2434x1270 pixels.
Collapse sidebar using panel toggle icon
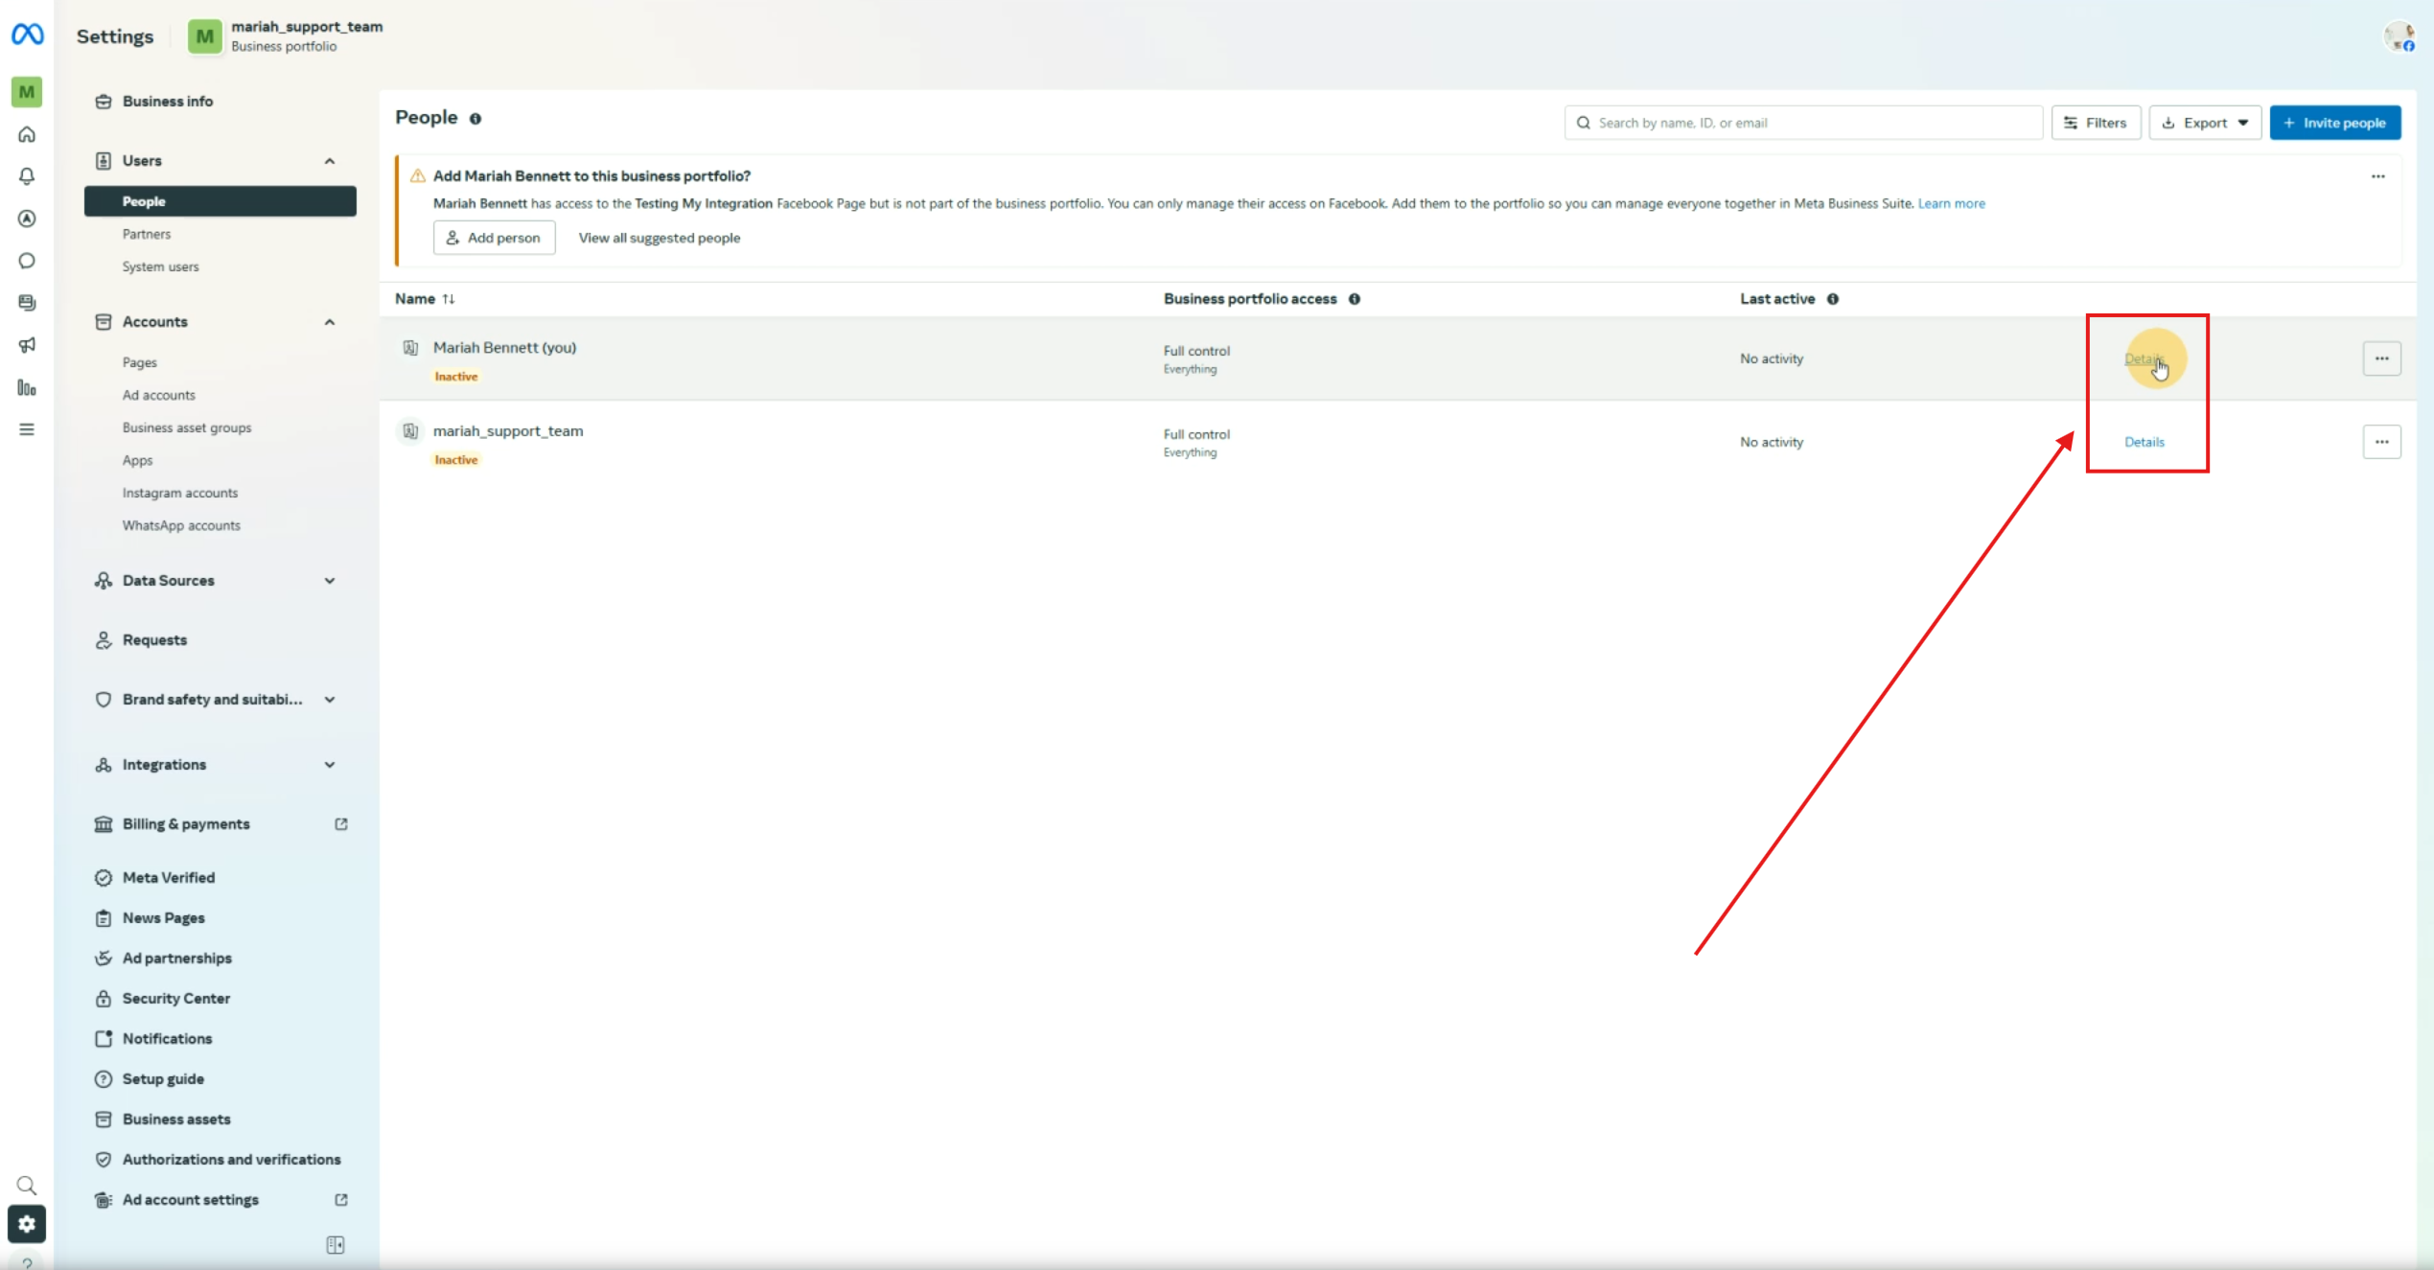[336, 1245]
